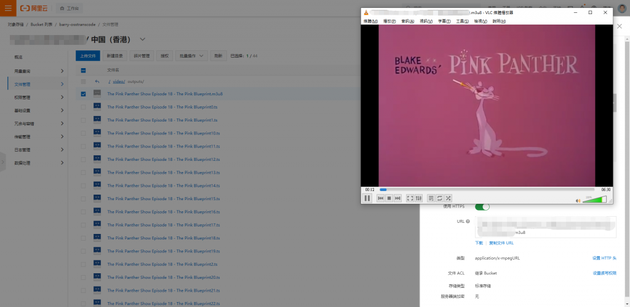The width and height of the screenshot is (630, 307).
Task: Click the 新建目录 button
Action: [114, 56]
